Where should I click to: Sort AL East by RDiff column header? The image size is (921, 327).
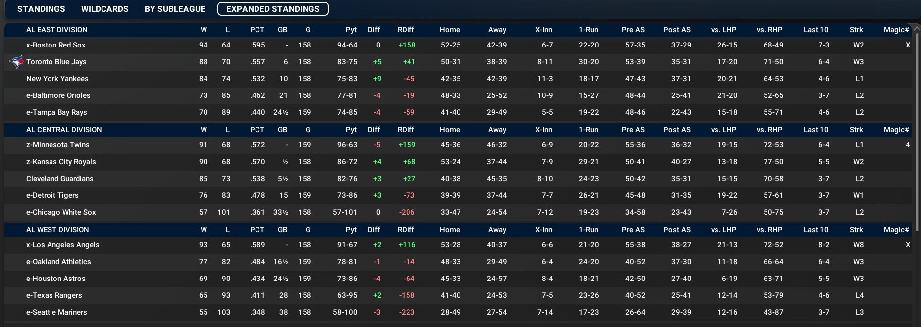[406, 30]
